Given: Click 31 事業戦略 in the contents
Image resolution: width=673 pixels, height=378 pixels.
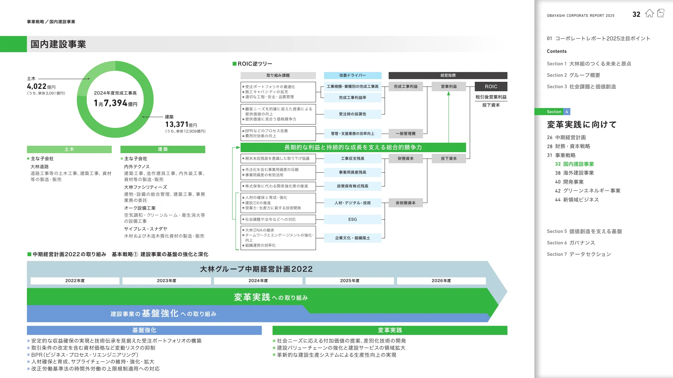Looking at the screenshot, I should (x=561, y=155).
